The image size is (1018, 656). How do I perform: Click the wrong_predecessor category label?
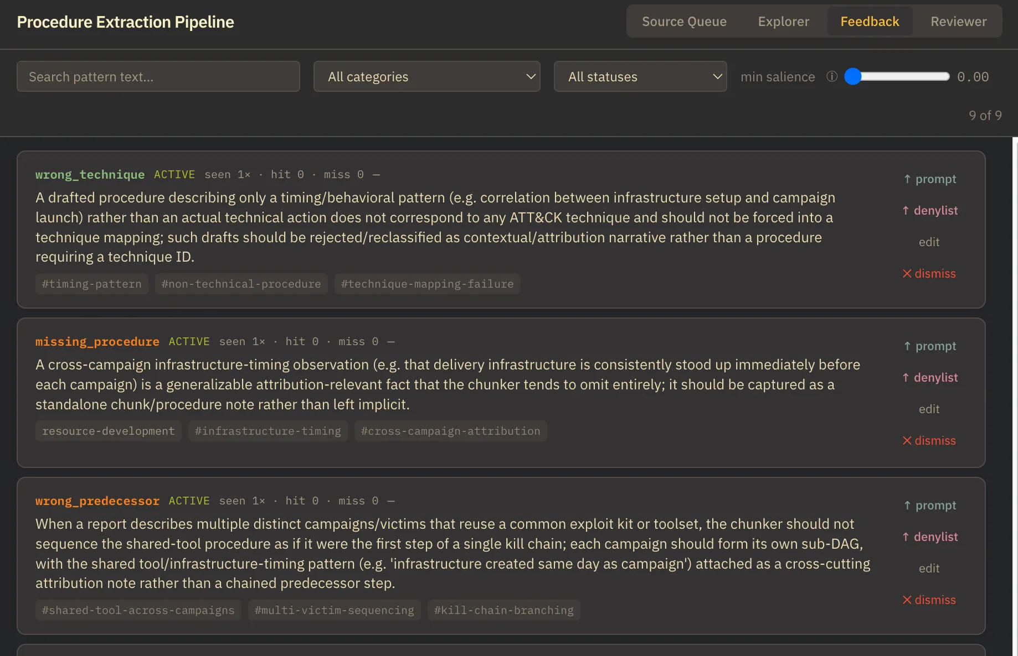tap(97, 501)
